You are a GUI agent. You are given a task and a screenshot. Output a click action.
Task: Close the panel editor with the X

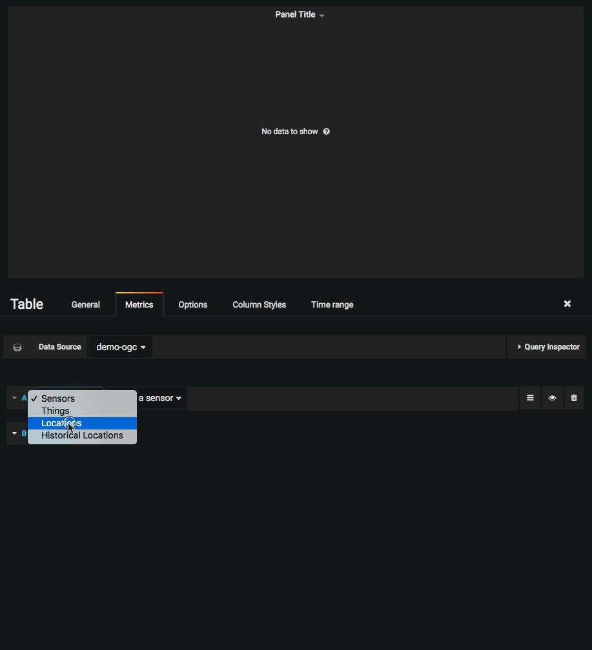567,304
